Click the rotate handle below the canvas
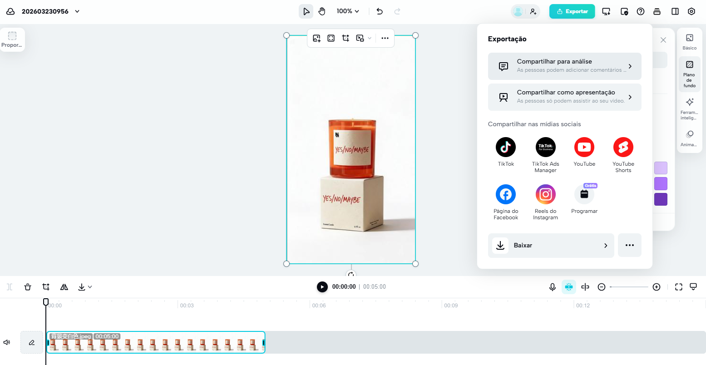This screenshot has width=706, height=365. (x=351, y=274)
